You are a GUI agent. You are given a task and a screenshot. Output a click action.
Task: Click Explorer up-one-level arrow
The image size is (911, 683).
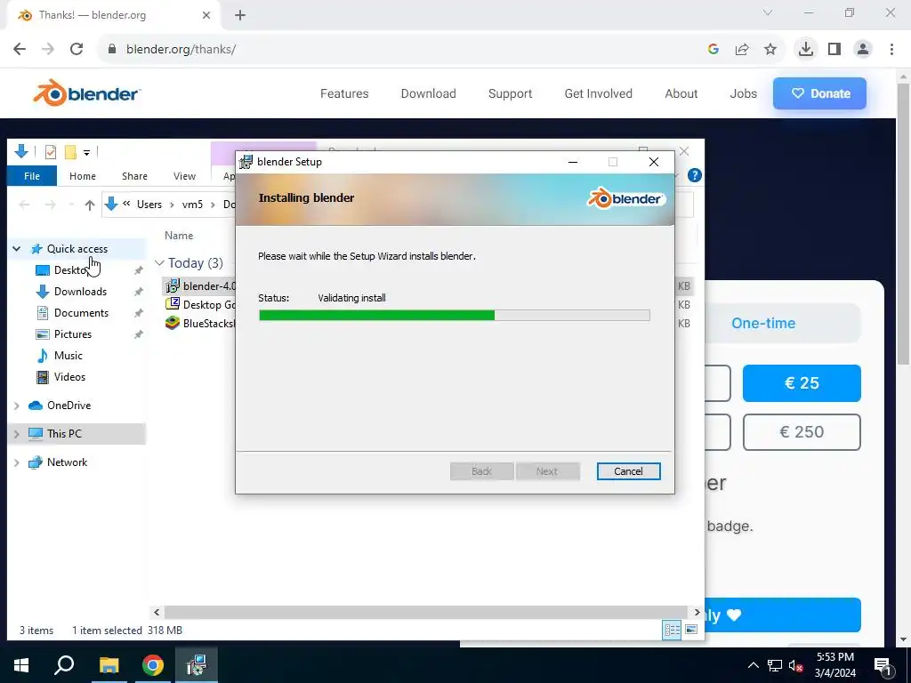90,205
